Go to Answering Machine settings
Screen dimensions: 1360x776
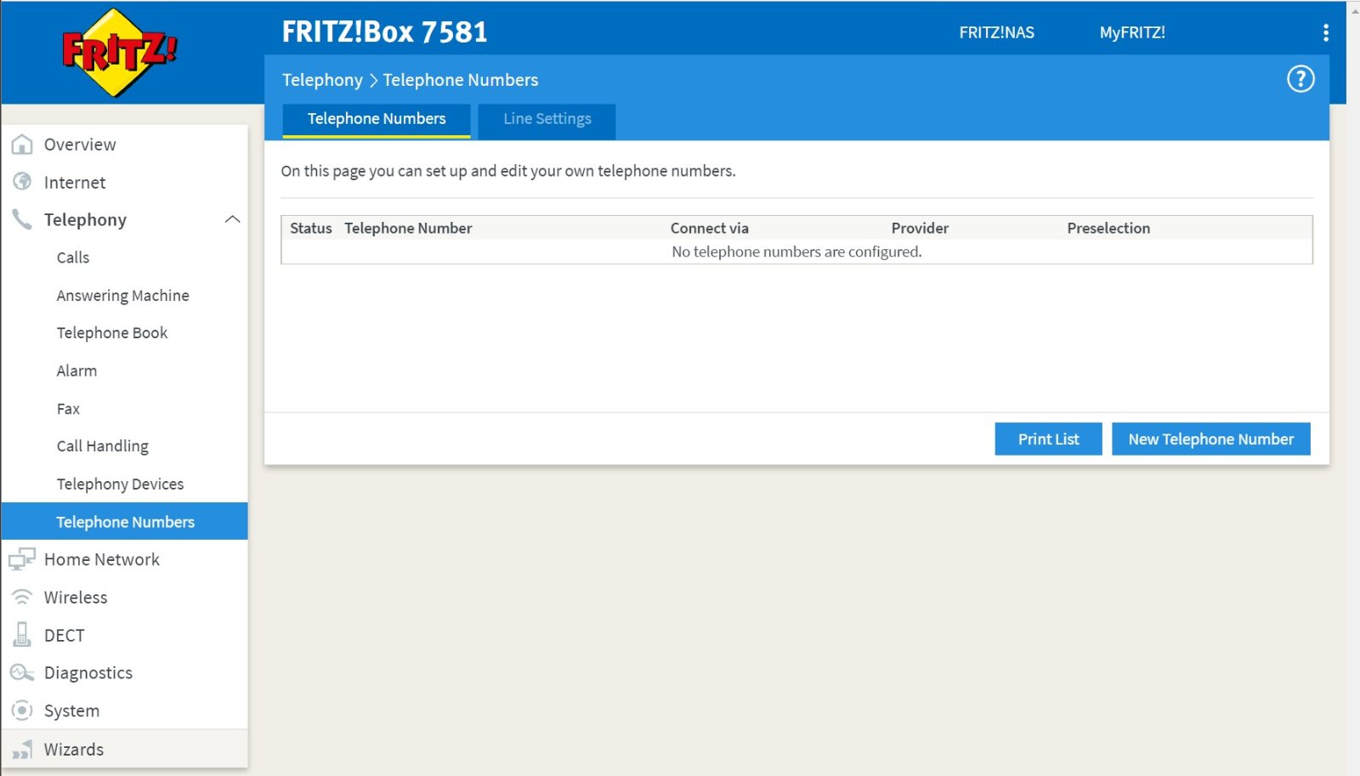pos(123,296)
